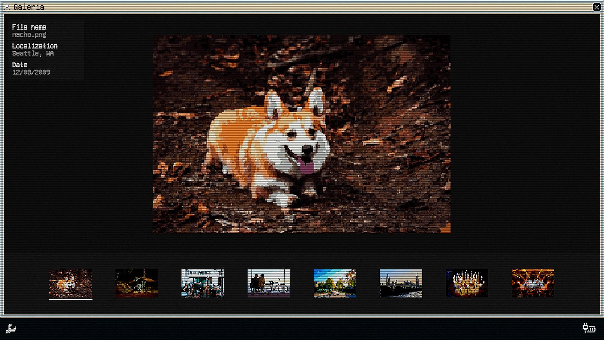Open the wrench settings icon in taskbar
Image resolution: width=604 pixels, height=340 pixels.
click(x=11, y=328)
